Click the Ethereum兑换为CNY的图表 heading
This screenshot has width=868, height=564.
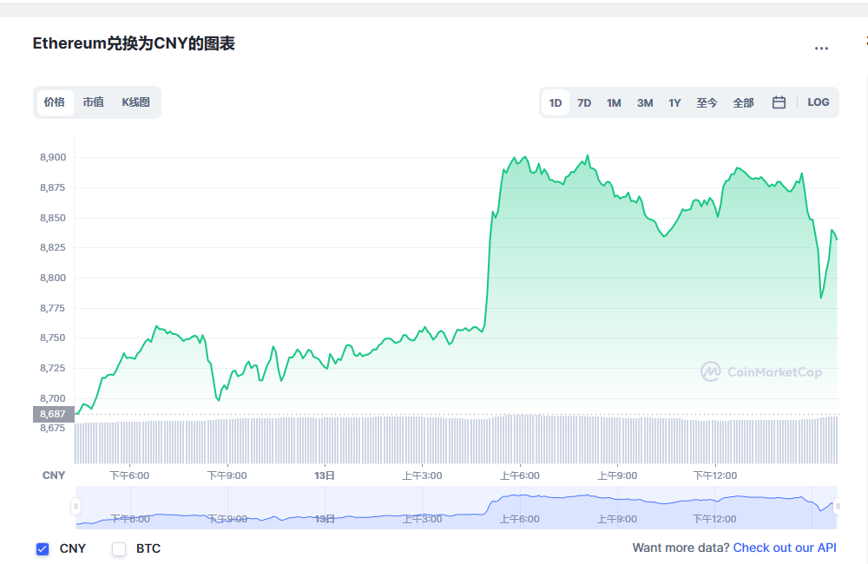click(x=134, y=43)
